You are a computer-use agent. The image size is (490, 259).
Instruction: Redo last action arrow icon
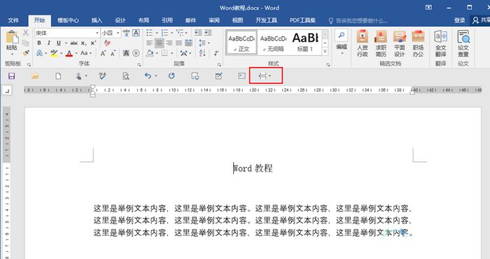[171, 75]
